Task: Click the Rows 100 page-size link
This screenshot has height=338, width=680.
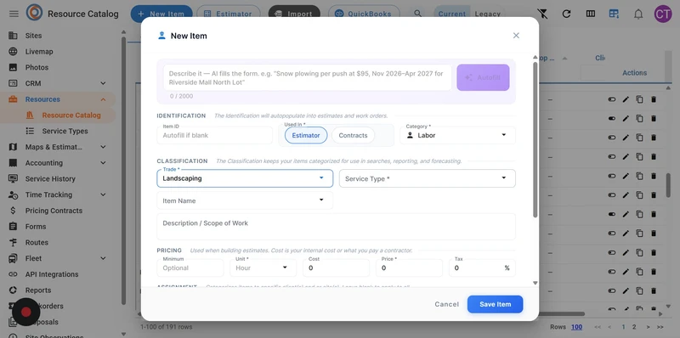Action: coord(576,327)
